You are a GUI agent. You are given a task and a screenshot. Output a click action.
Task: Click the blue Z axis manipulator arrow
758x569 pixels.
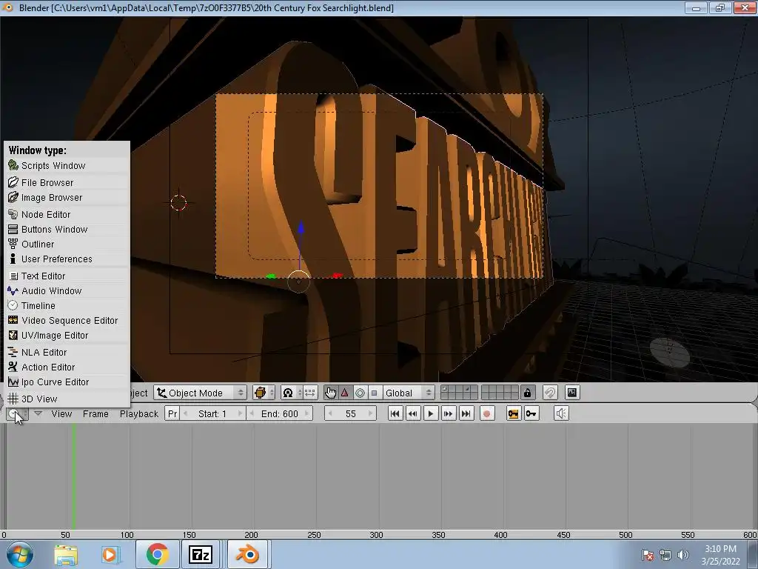301,228
